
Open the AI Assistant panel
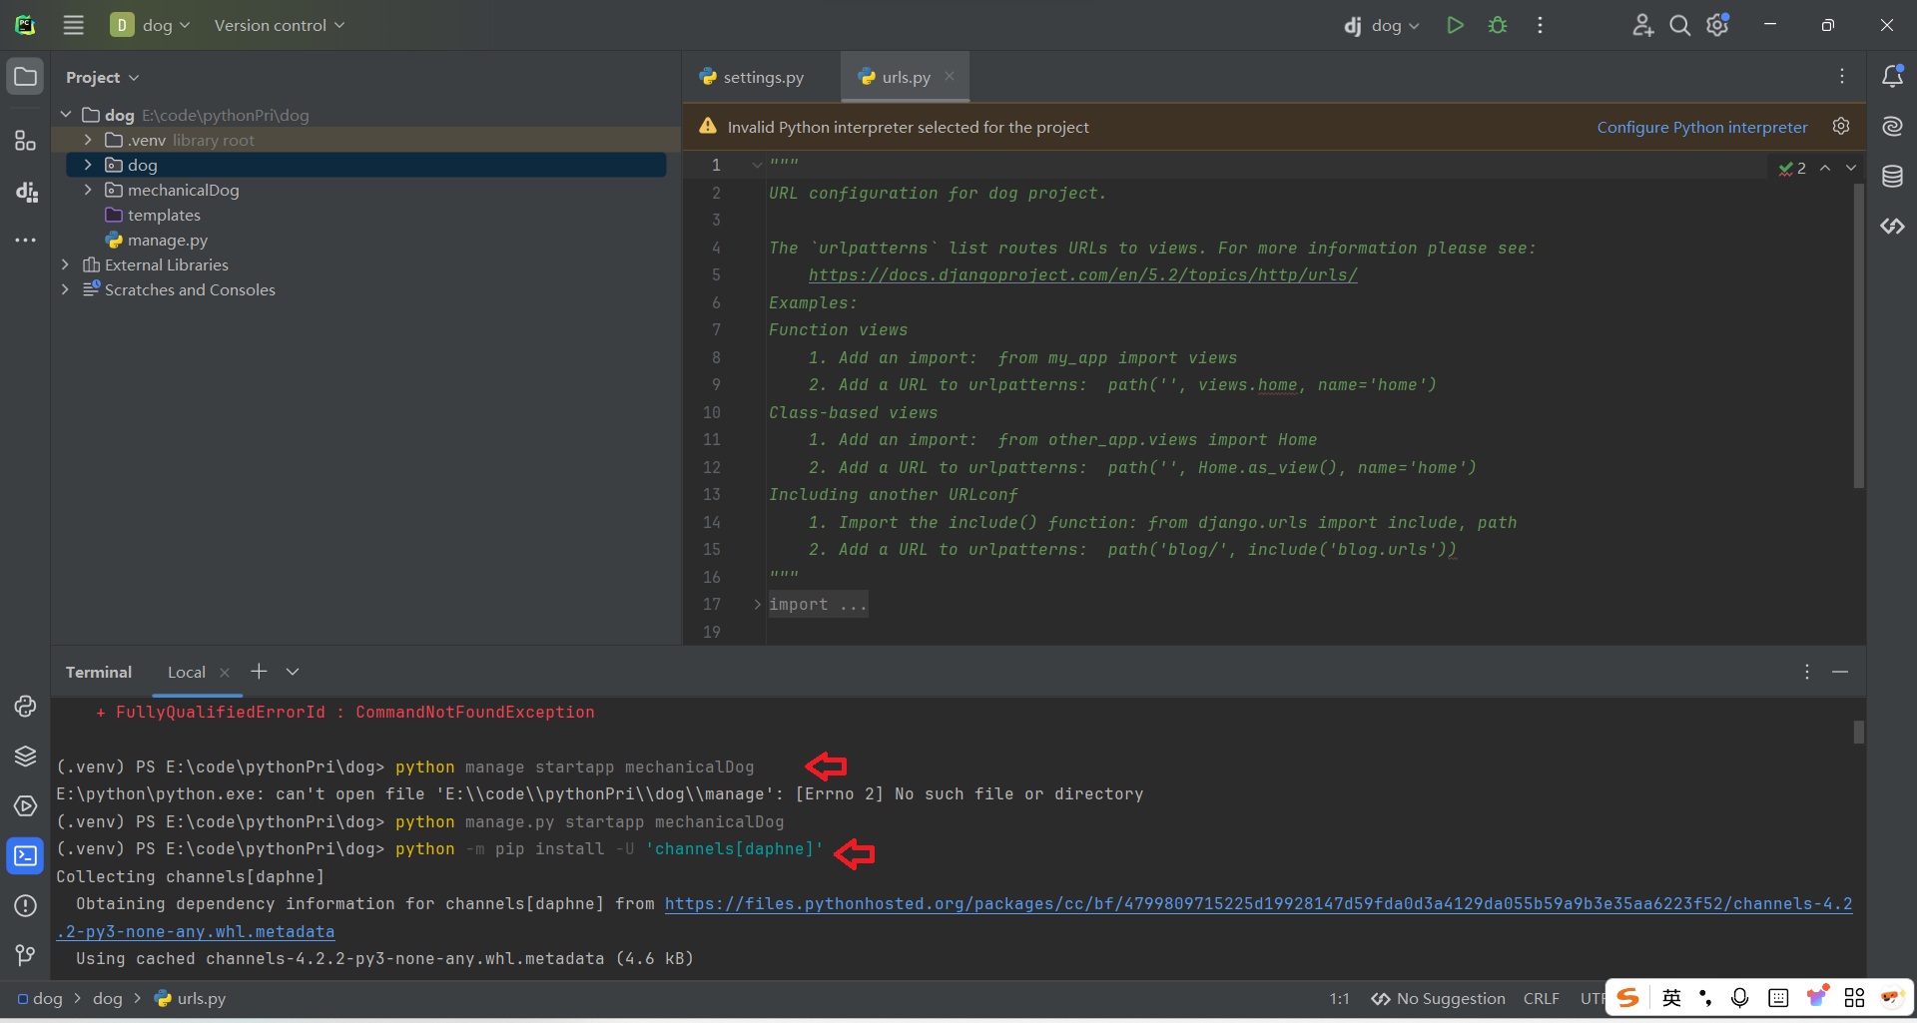coord(1892,126)
